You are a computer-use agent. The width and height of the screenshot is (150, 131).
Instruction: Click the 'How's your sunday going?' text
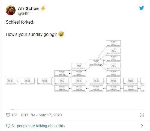(x=31, y=34)
